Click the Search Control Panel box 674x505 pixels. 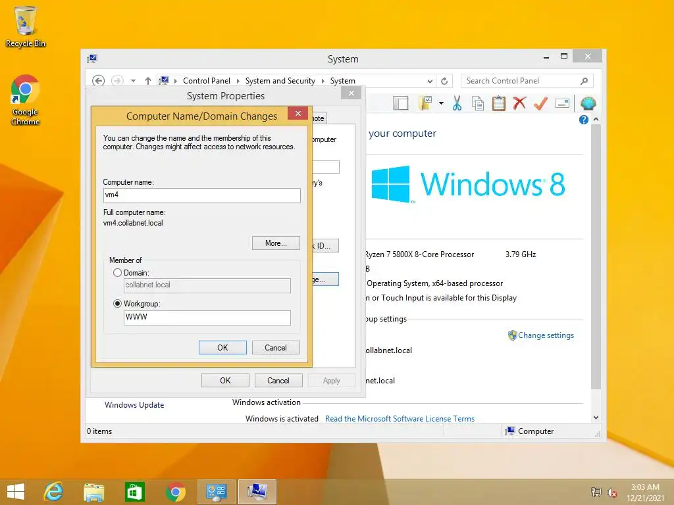pyautogui.click(x=527, y=81)
